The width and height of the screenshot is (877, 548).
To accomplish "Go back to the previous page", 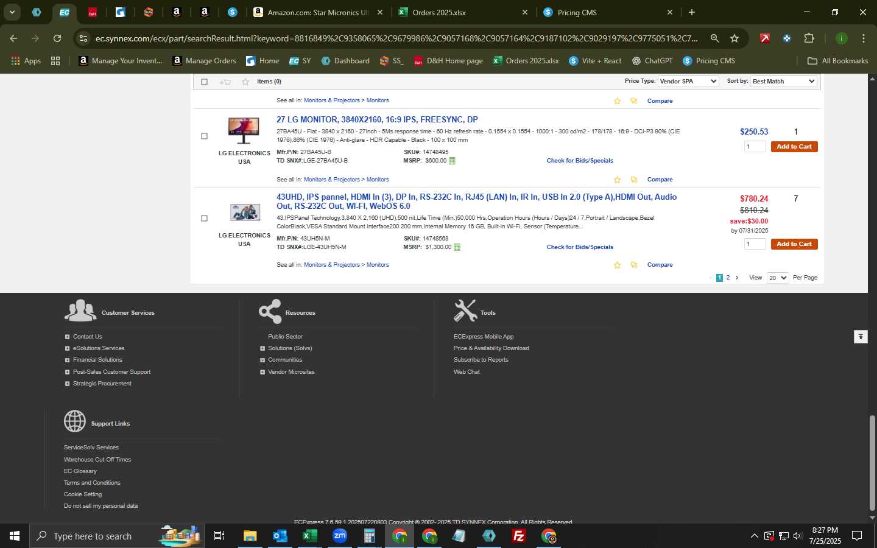I will (x=13, y=38).
